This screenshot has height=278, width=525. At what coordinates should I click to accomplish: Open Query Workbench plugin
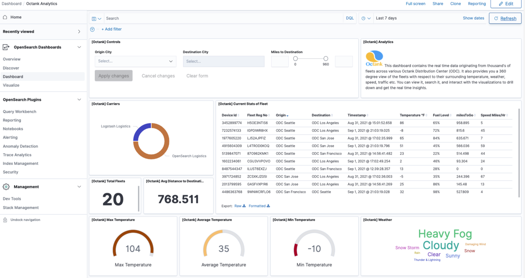19,111
